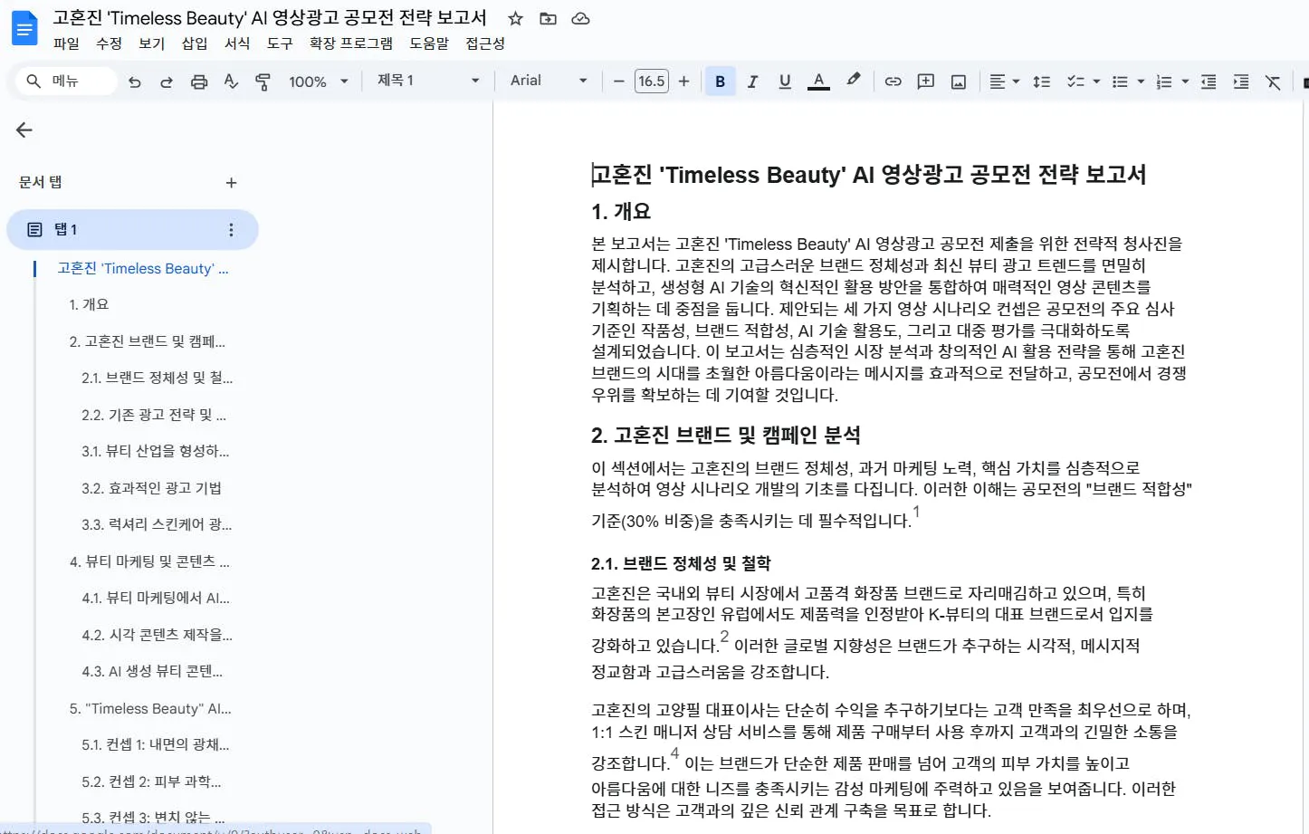Open the zoom level dropdown

click(319, 81)
